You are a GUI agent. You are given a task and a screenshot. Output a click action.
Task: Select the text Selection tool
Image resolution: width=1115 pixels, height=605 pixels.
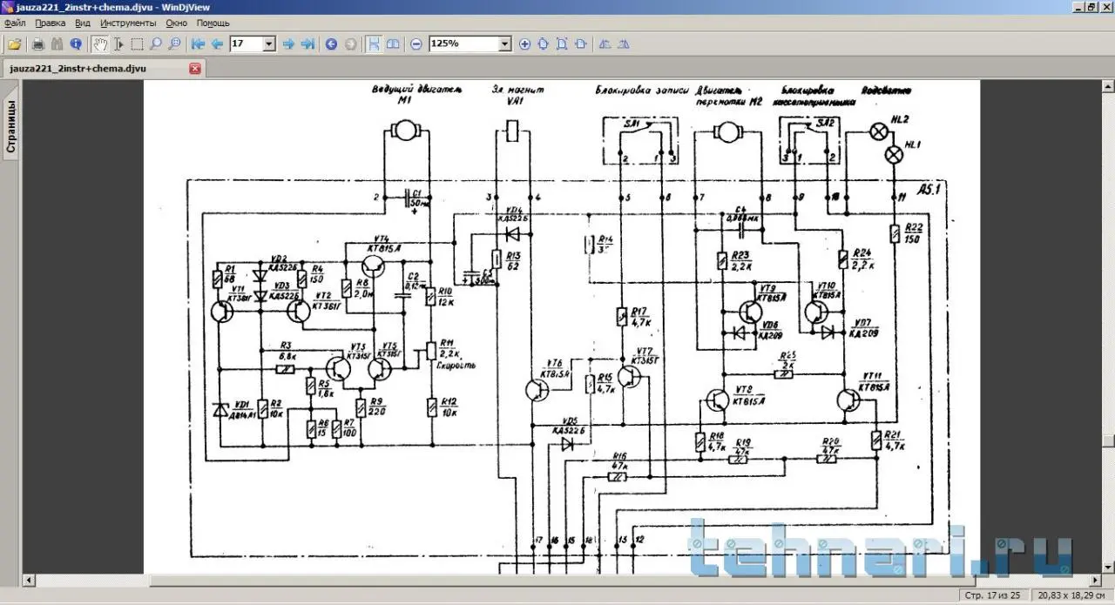click(x=118, y=44)
